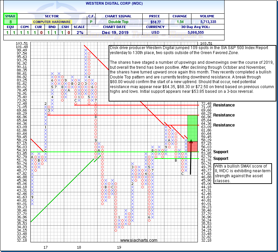Click the red 0 under CSH
278x252 pixels.
(69, 33)
